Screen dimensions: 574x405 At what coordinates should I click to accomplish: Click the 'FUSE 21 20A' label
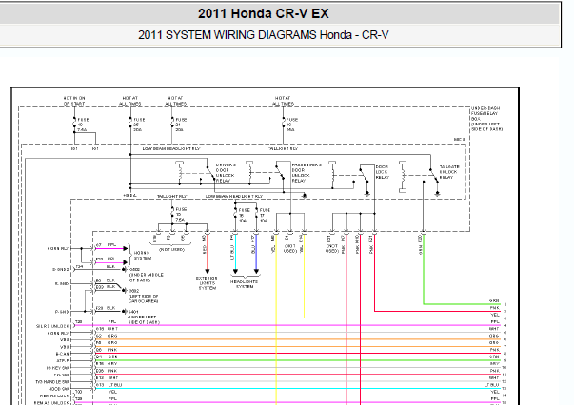[181, 125]
